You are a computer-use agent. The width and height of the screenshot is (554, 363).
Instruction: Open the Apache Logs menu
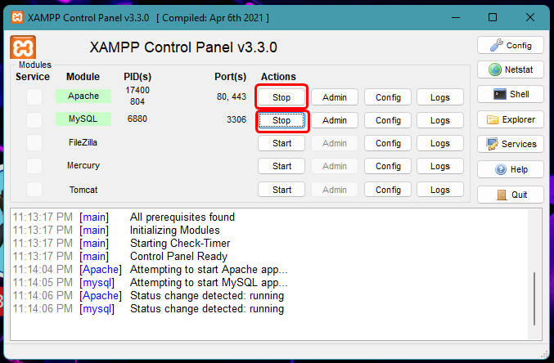(x=440, y=97)
